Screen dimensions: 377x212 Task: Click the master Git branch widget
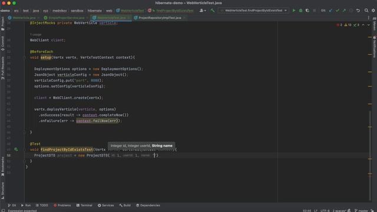[x=362, y=211]
